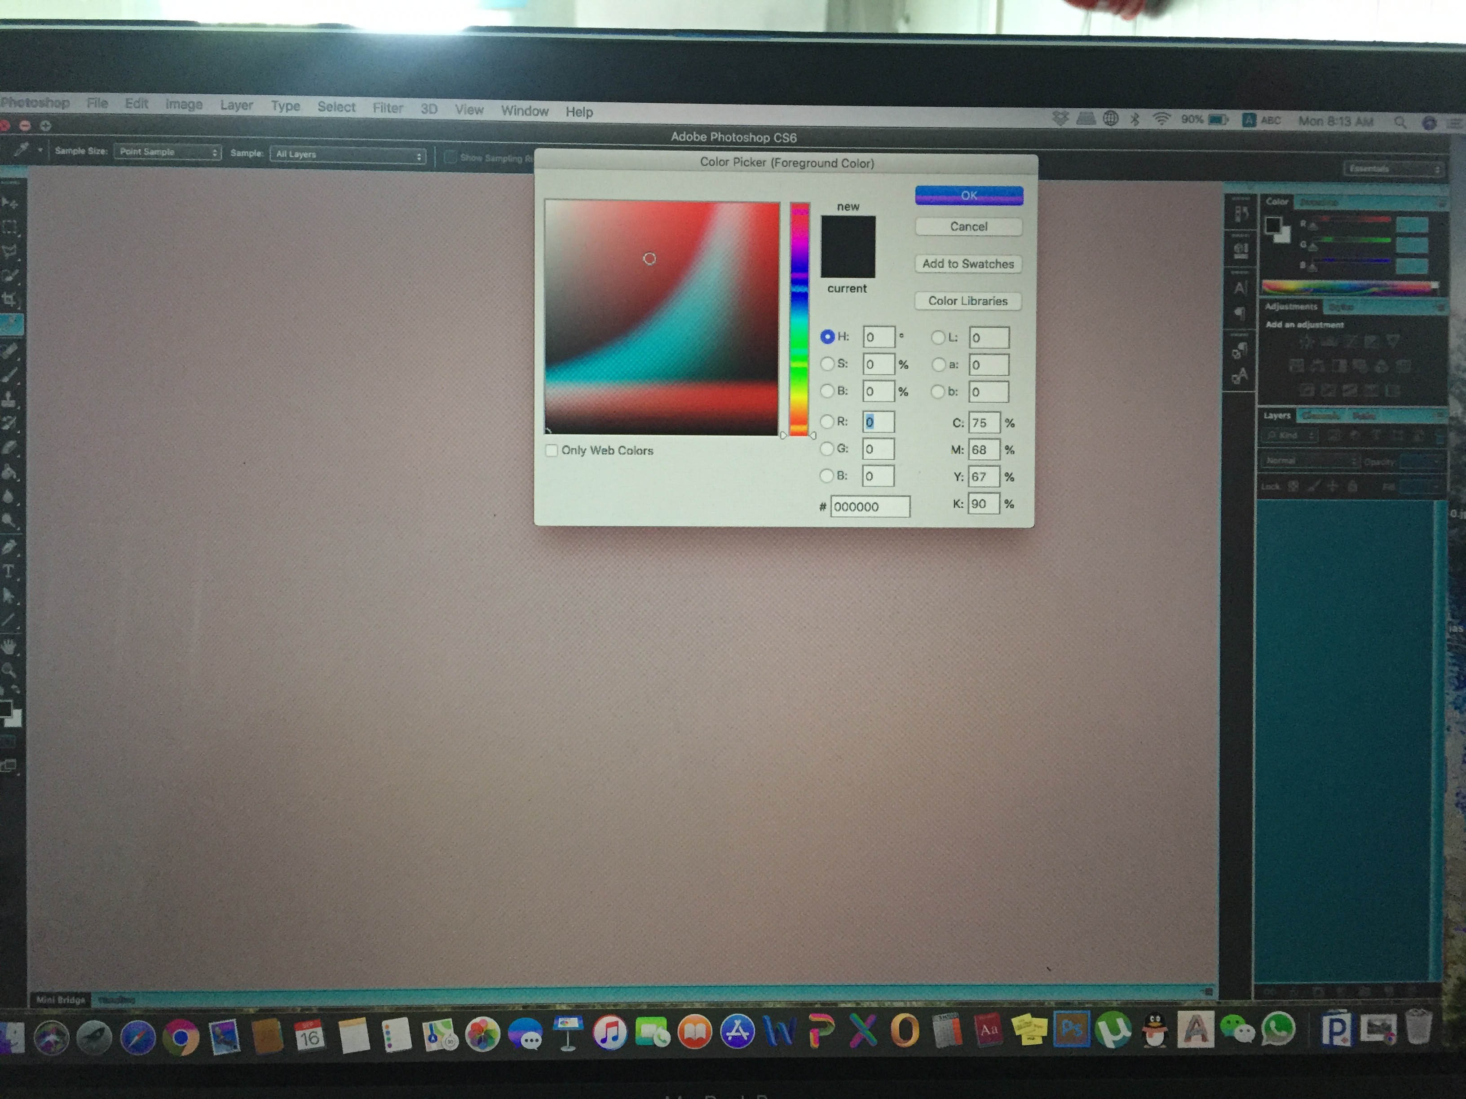Select the S radio button in the picker

point(828,364)
